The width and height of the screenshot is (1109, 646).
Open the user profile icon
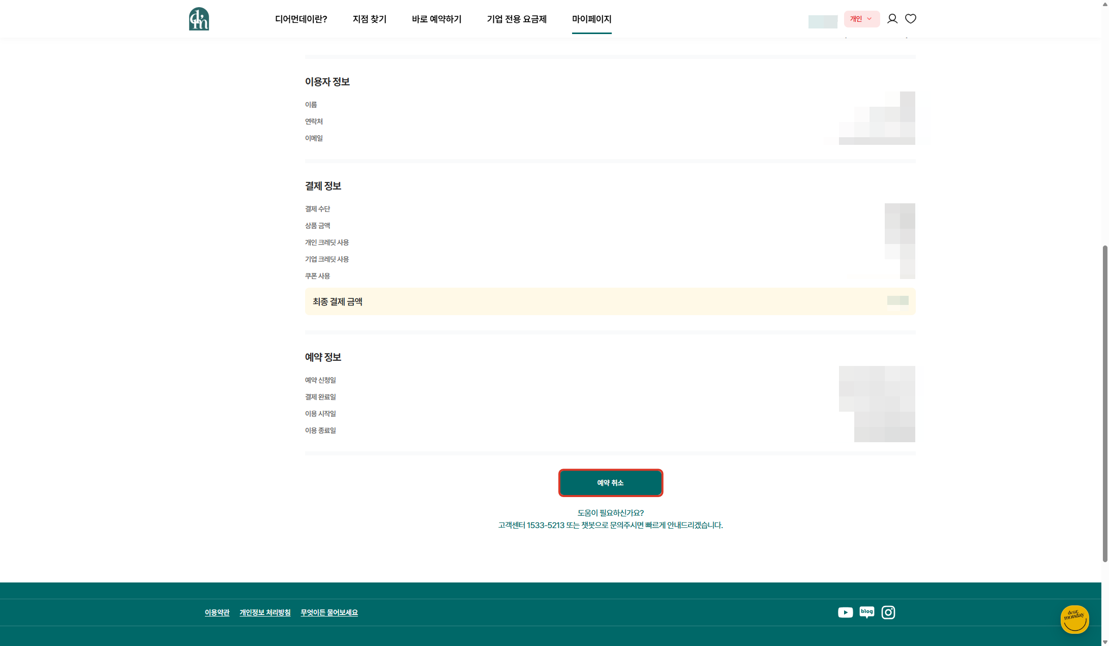tap(892, 19)
